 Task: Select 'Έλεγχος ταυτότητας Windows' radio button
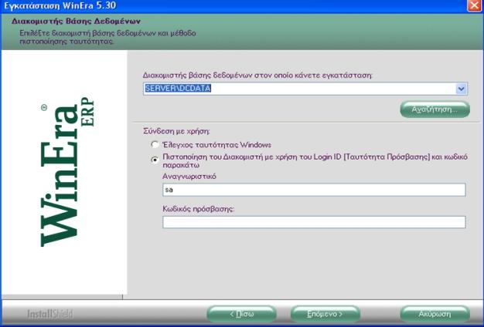coord(155,144)
